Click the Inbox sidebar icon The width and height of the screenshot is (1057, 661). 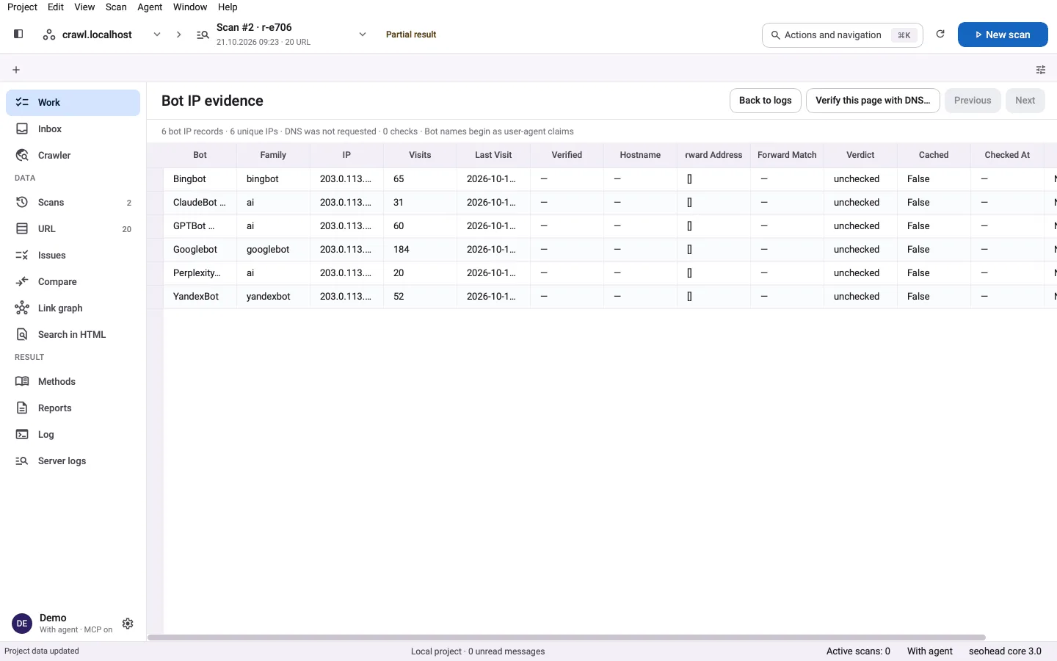coord(22,129)
